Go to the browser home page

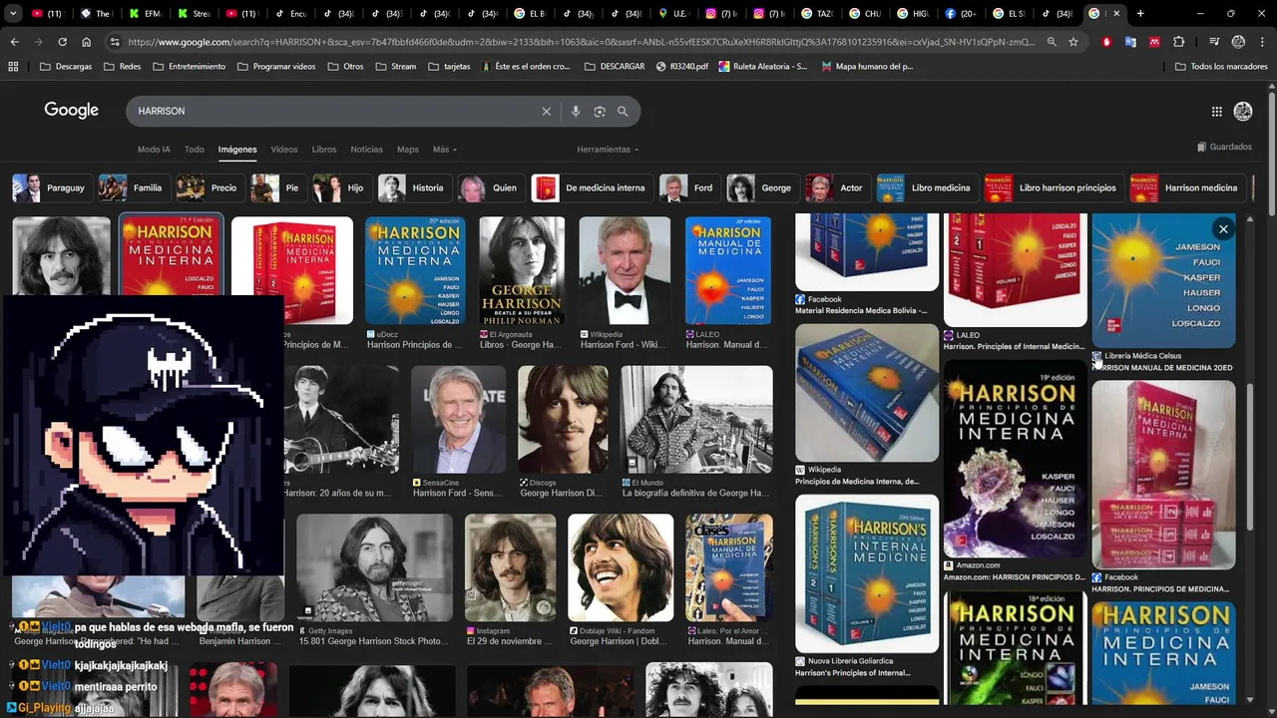[x=86, y=42]
